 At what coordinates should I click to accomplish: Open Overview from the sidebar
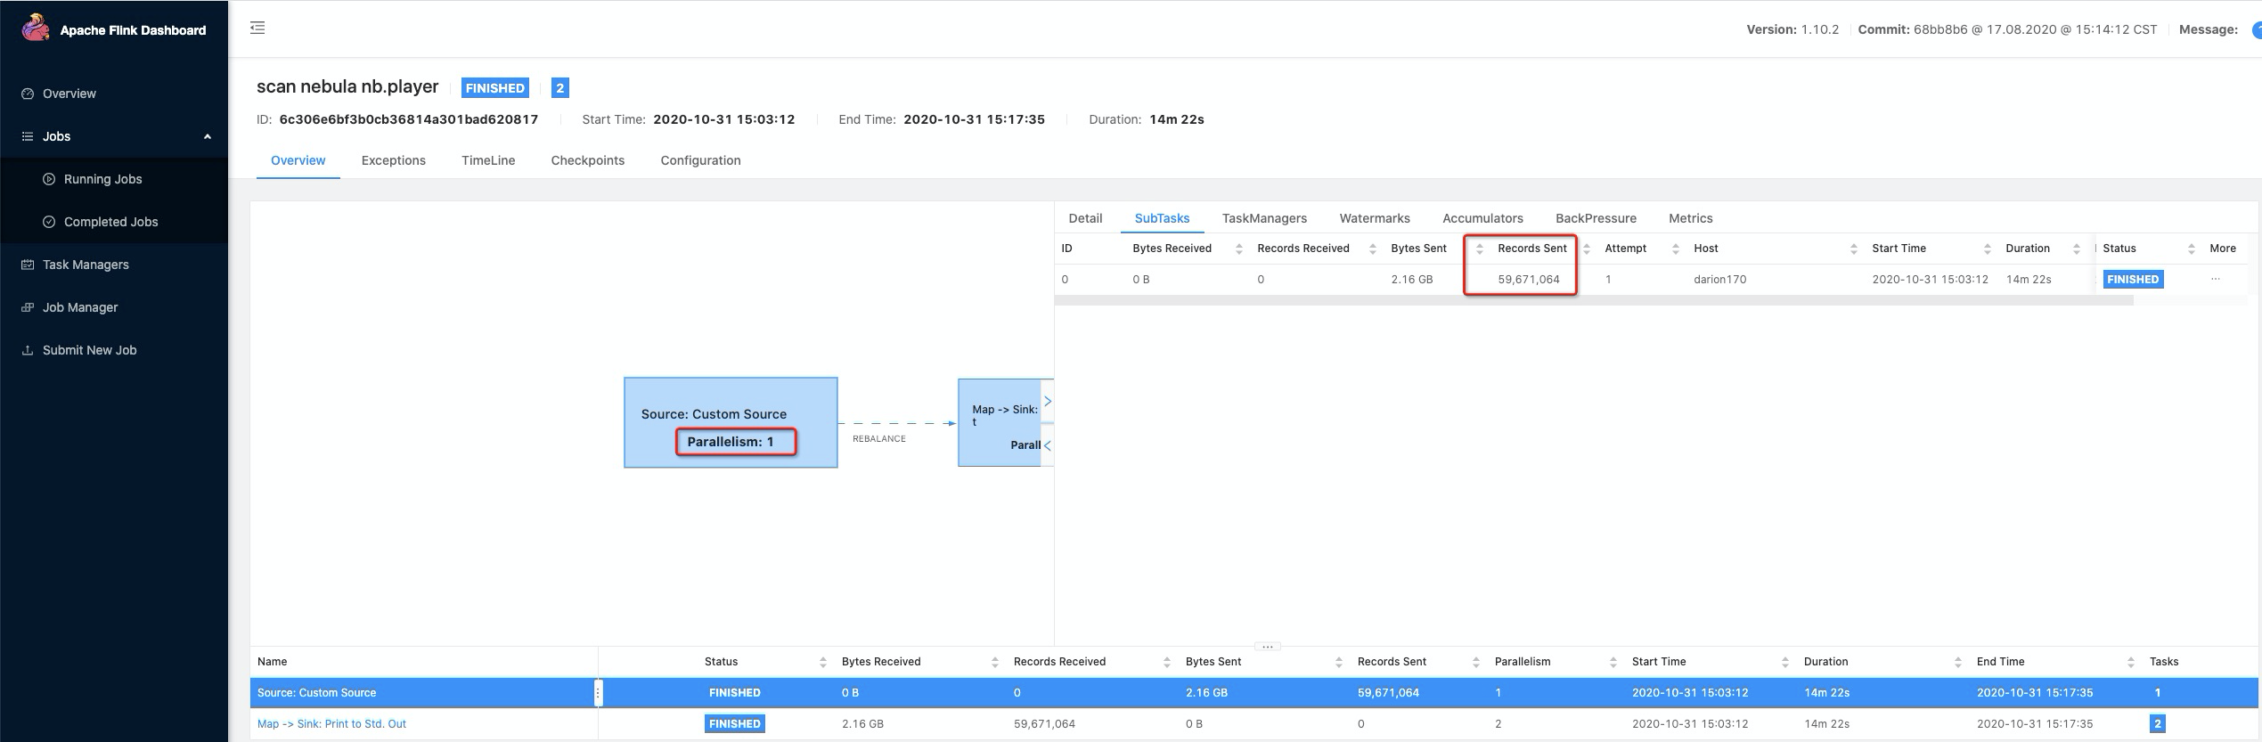pyautogui.click(x=69, y=94)
